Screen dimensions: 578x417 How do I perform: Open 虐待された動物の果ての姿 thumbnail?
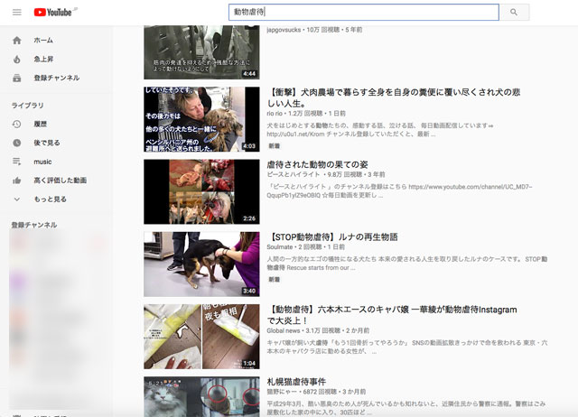pos(201,191)
